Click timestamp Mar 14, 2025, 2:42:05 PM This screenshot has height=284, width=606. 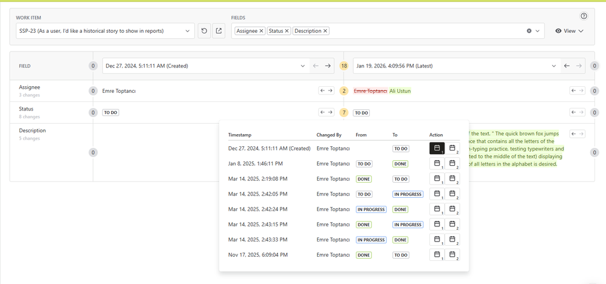click(x=258, y=194)
